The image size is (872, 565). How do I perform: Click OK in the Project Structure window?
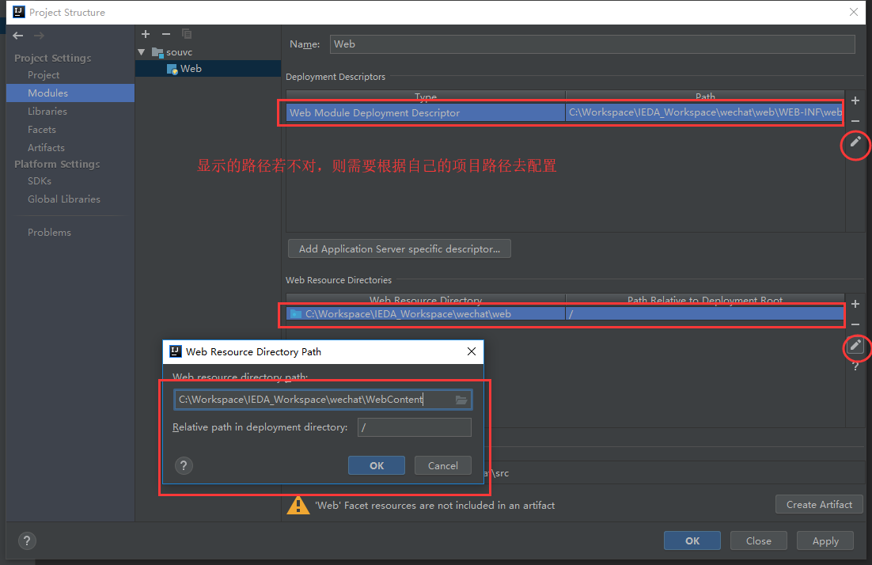692,540
